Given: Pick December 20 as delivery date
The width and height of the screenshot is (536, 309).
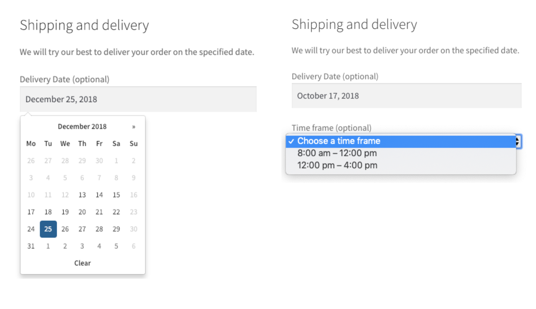Looking at the screenshot, I should point(82,212).
